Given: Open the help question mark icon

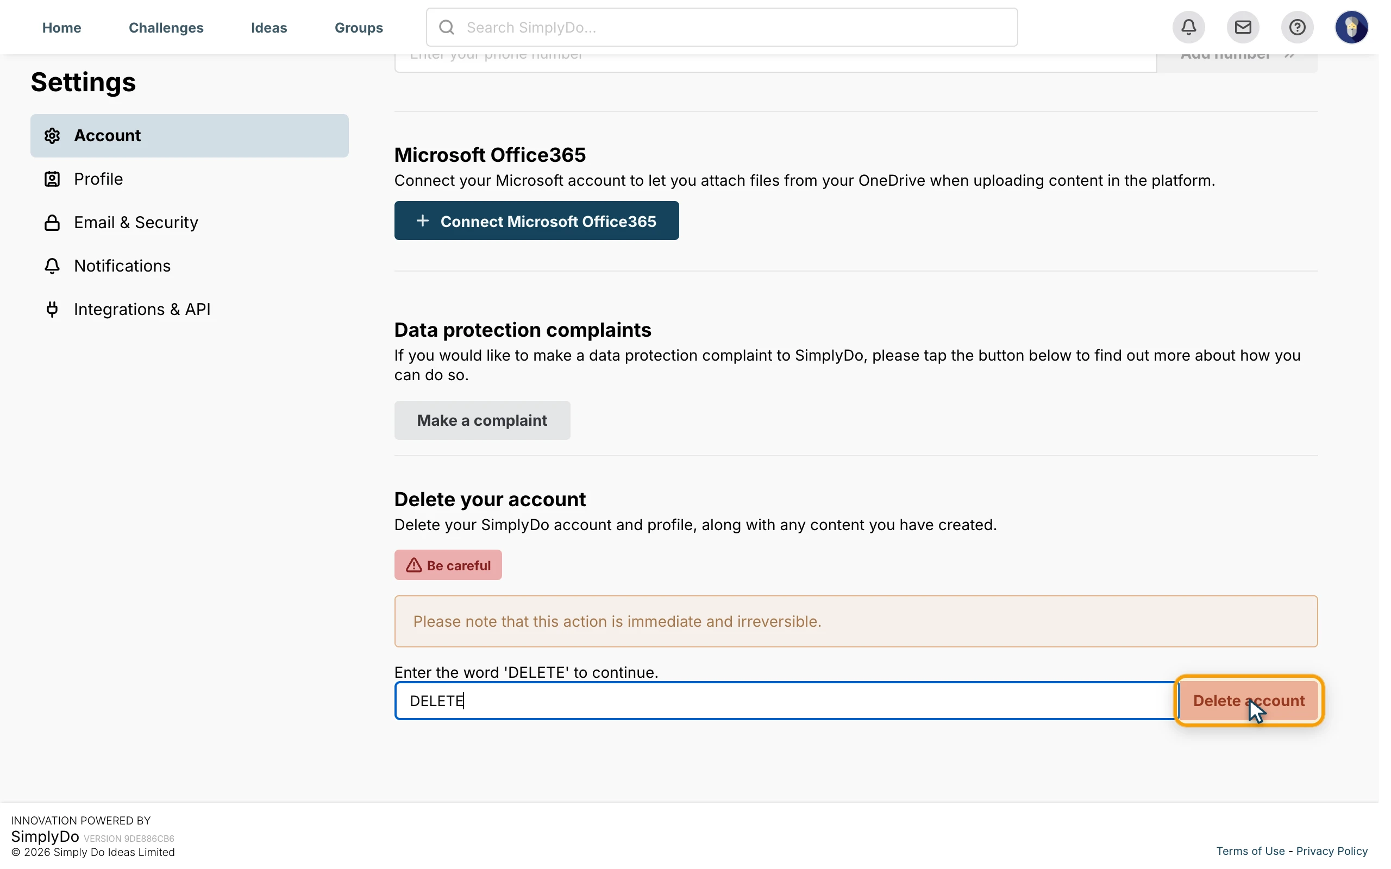Looking at the screenshot, I should tap(1297, 27).
